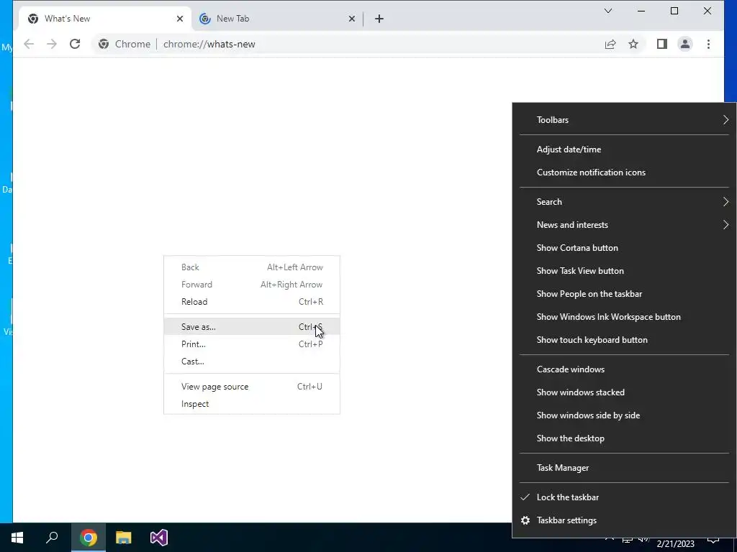Screen dimensions: 737x552
Task: Open File Explorer from the taskbar
Action: pos(124,538)
